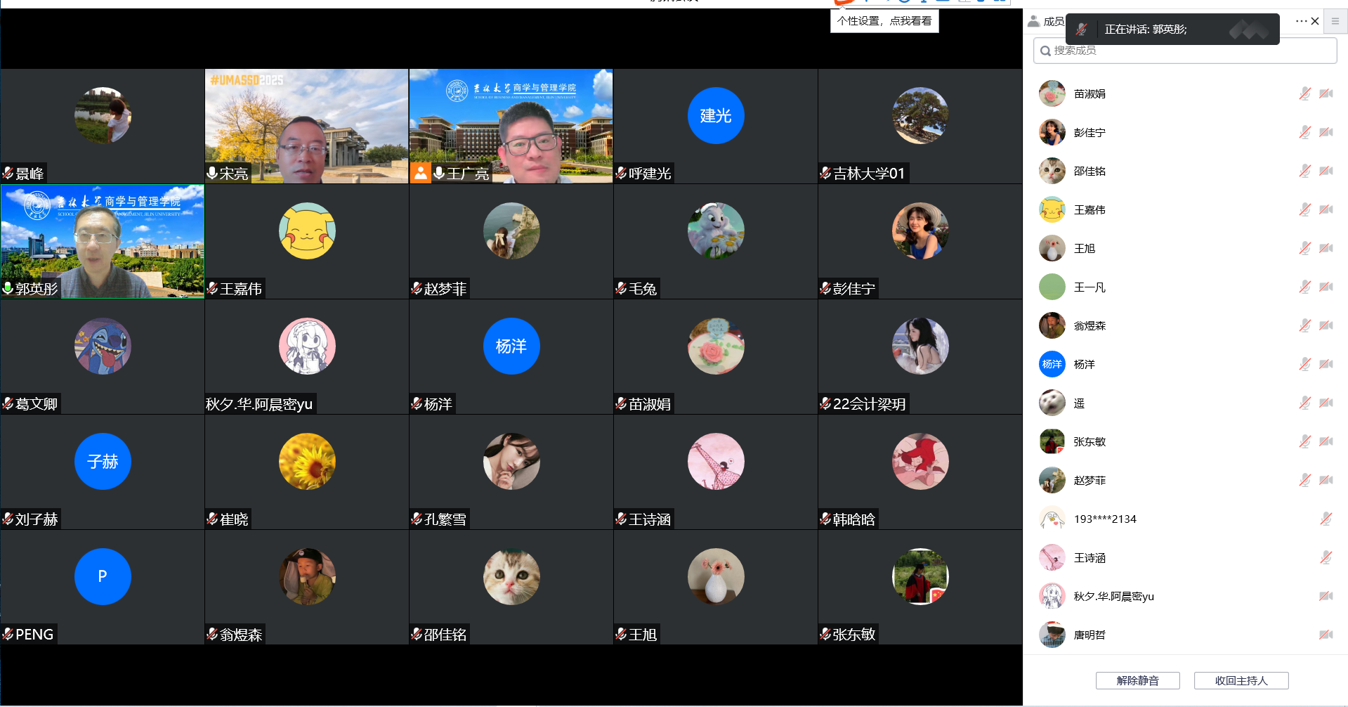1348x707 pixels.
Task: Click the magnifier icon in member search box
Action: [1045, 51]
